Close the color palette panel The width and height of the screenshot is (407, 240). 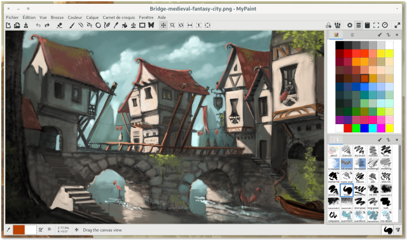click(397, 34)
